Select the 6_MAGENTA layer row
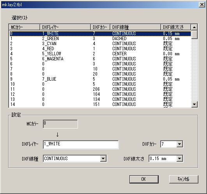The height and width of the screenshot is (194, 207). click(100, 59)
